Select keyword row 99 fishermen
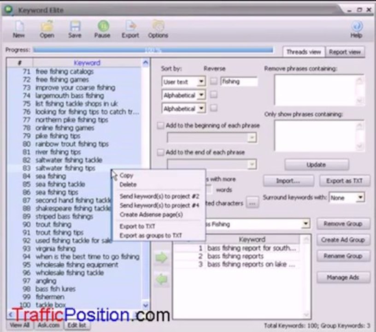The height and width of the screenshot is (332, 376). point(74,297)
